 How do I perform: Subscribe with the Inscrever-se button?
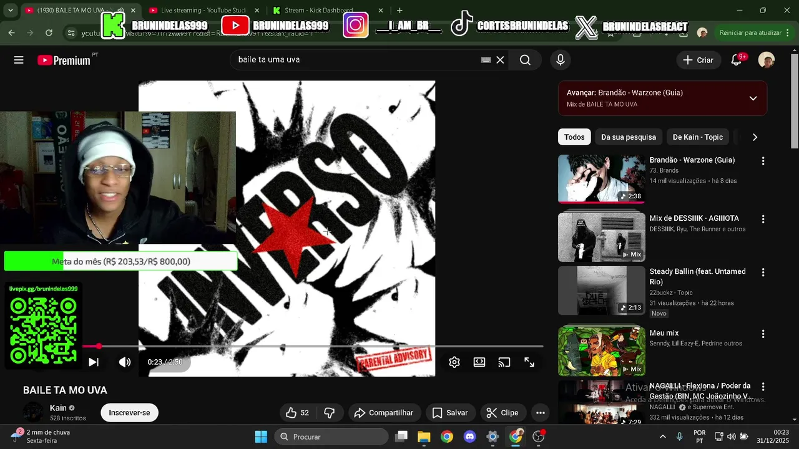click(129, 413)
